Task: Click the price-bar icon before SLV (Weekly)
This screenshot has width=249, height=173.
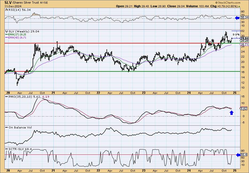Action: click(x=7, y=32)
